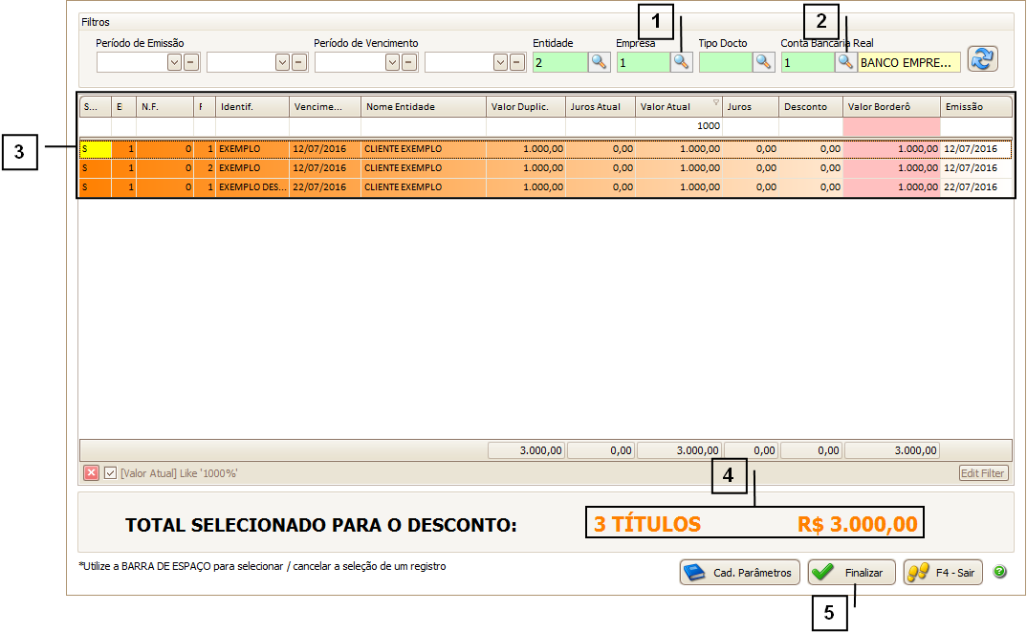The image size is (1027, 633).
Task: Refresh the list with blue arrows icon
Action: [981, 59]
